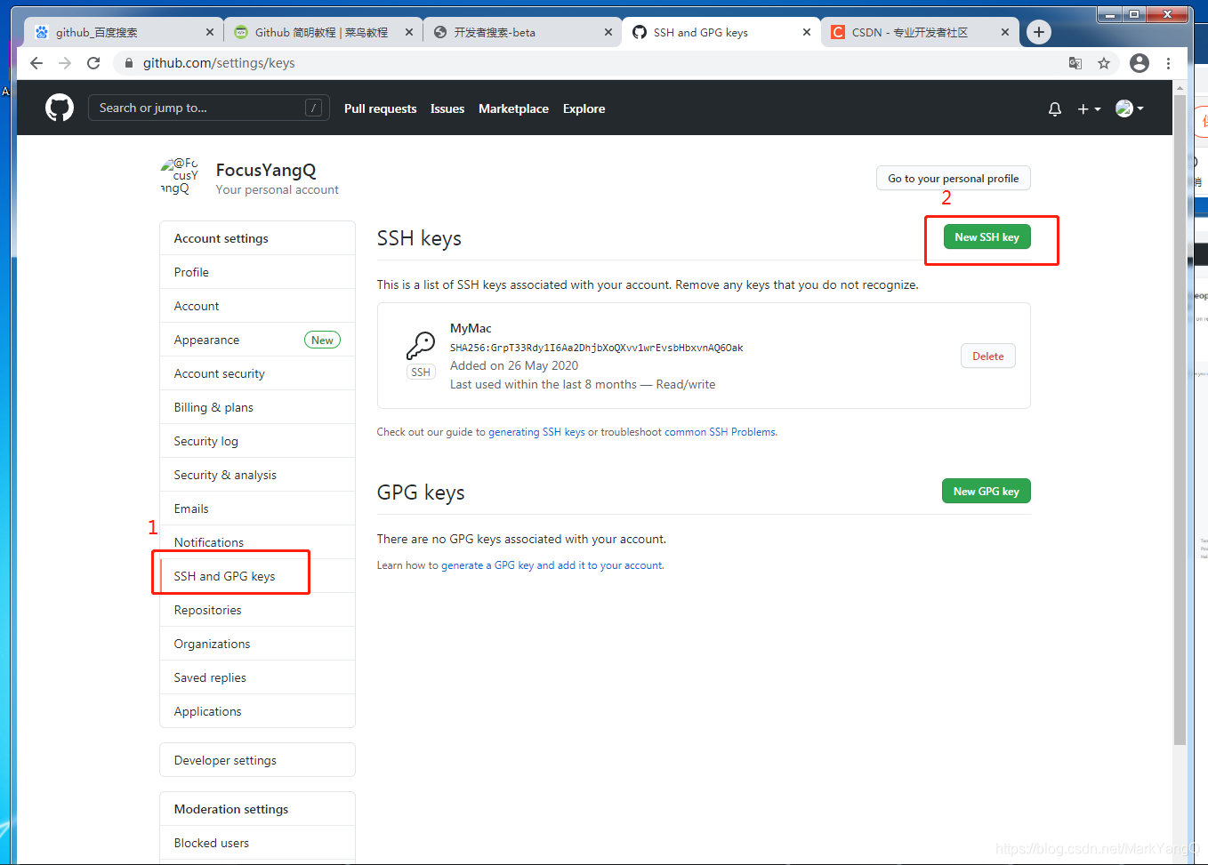This screenshot has width=1208, height=865.
Task: Open Account settings item
Action: point(257,306)
